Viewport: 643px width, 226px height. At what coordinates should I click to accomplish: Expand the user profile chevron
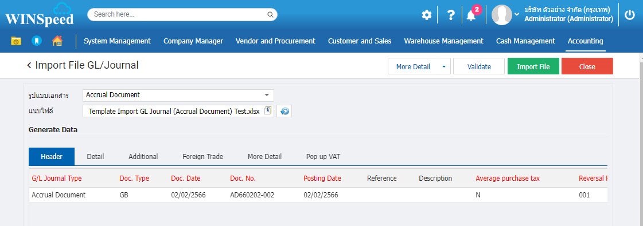(x=517, y=14)
